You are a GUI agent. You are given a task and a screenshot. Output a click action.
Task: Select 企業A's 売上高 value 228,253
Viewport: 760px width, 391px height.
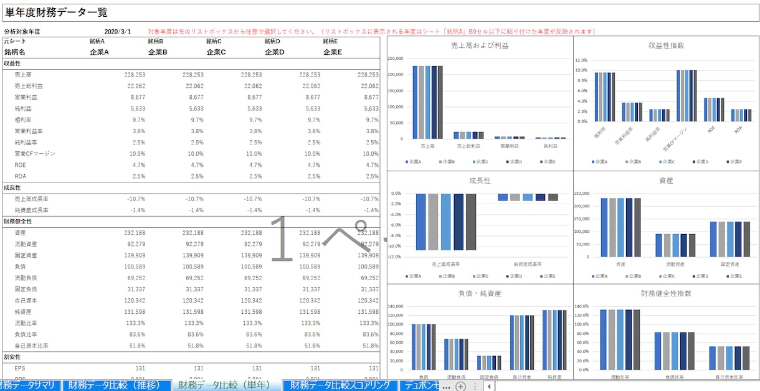coord(134,75)
